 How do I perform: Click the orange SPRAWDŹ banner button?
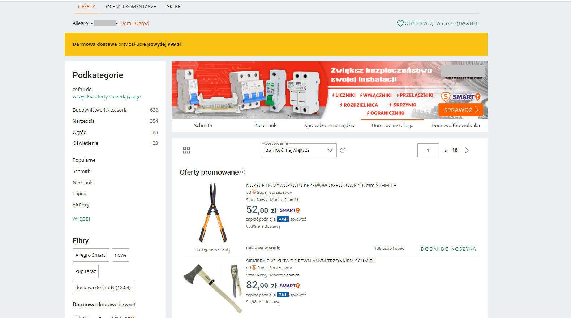(x=461, y=110)
